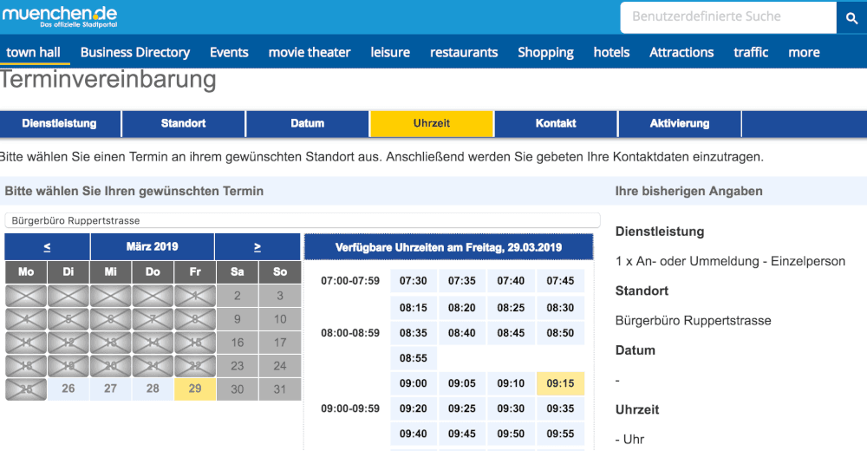Click the Benutzerdefinierte Suche search field
This screenshot has width=867, height=451.
coord(728,16)
